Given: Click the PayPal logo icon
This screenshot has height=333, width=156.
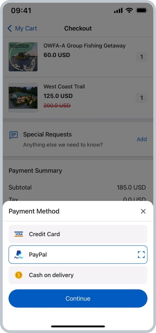Looking at the screenshot, I should (x=19, y=255).
